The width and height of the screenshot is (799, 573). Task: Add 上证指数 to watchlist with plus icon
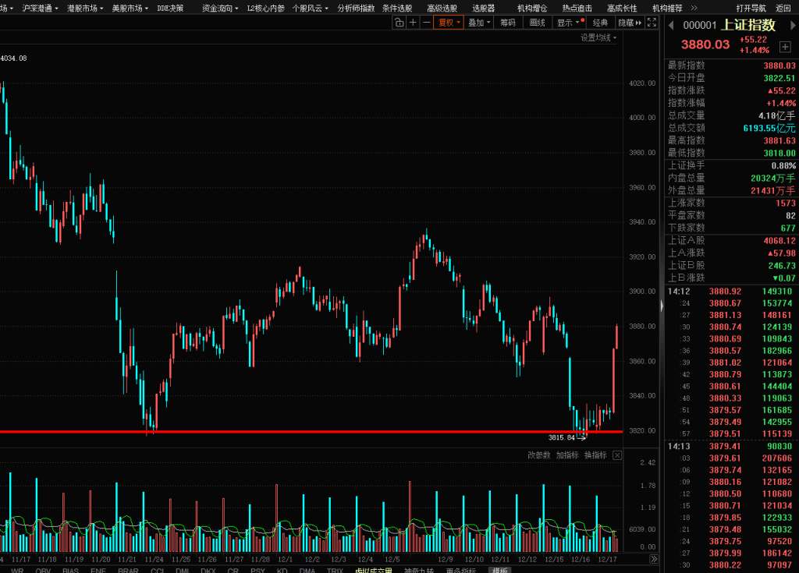[x=785, y=47]
